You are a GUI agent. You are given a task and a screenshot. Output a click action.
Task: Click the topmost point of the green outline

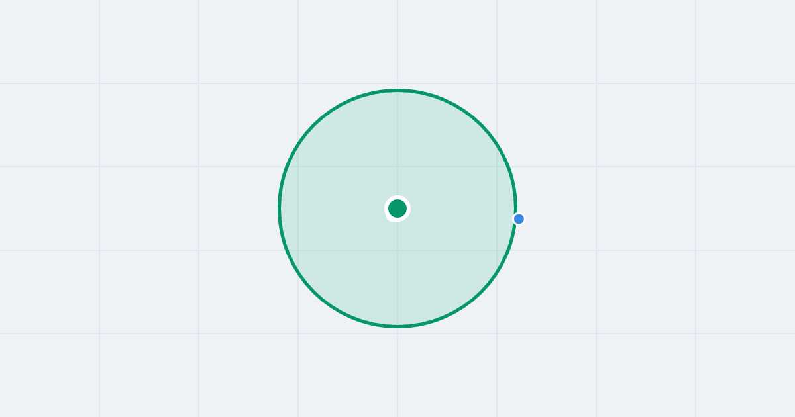click(x=397, y=90)
